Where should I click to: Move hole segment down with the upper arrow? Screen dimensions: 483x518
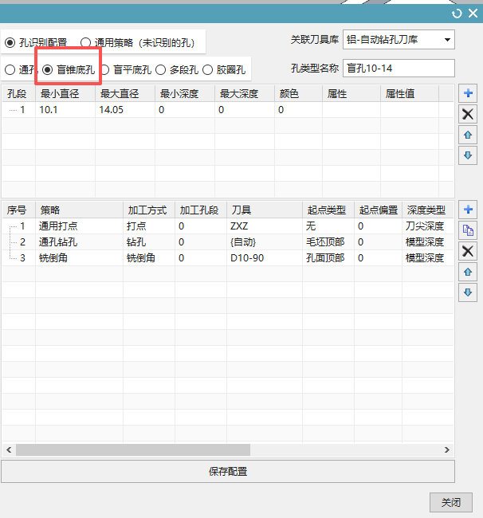[468, 155]
